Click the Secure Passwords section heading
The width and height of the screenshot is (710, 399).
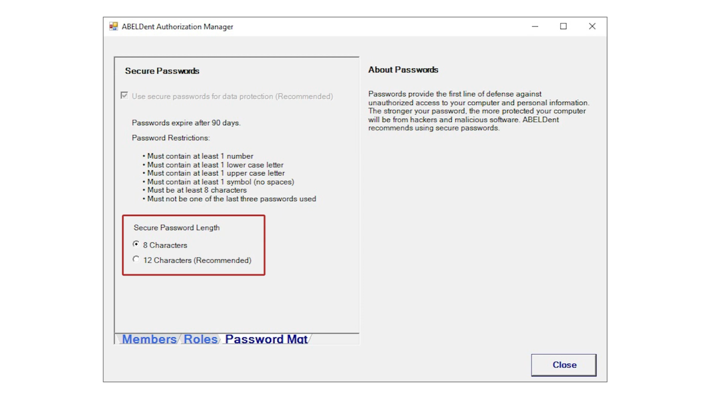tap(162, 71)
